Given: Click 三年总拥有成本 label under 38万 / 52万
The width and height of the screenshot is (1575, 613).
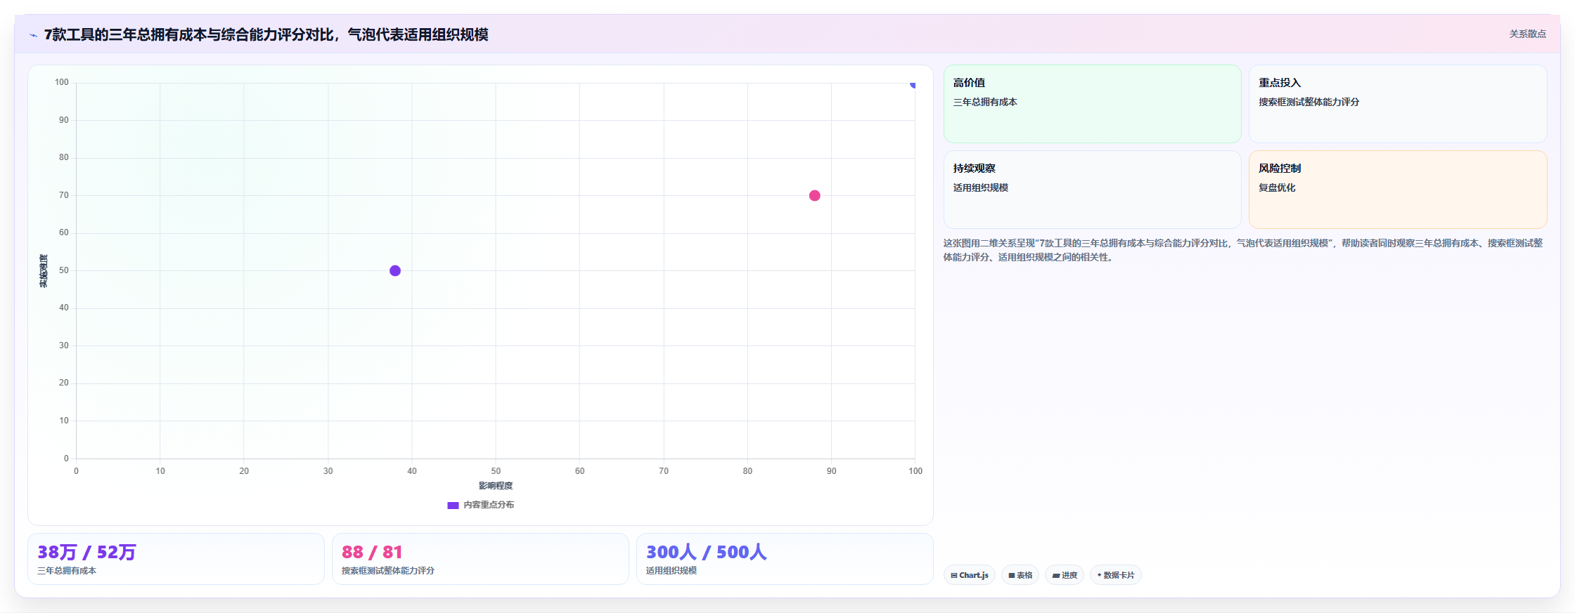Looking at the screenshot, I should click(x=67, y=571).
